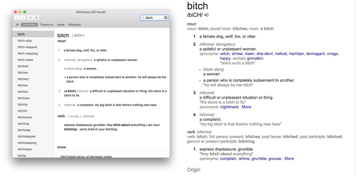The width and height of the screenshot is (360, 178).
Task: Play pronunciation with the speaker icon
Action: 206,15
